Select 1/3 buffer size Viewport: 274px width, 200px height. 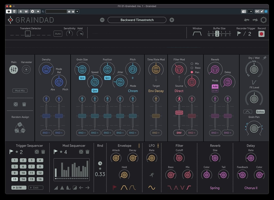click(221, 33)
